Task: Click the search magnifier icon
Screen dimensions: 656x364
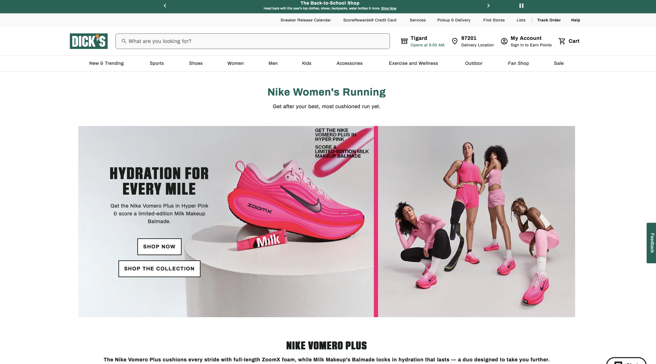Action: click(x=124, y=41)
